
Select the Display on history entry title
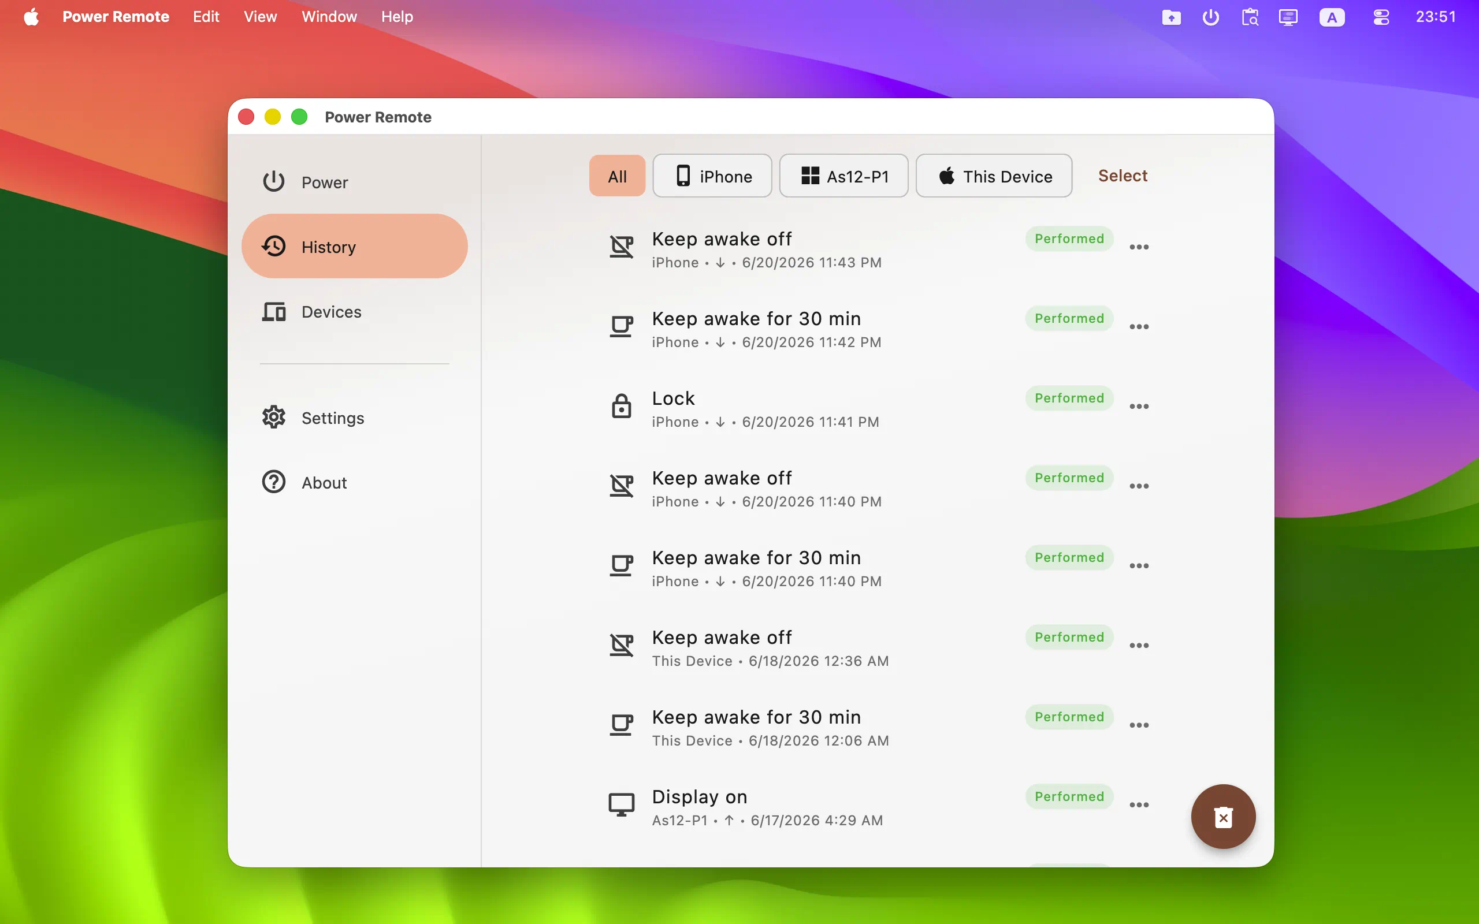[x=699, y=796]
